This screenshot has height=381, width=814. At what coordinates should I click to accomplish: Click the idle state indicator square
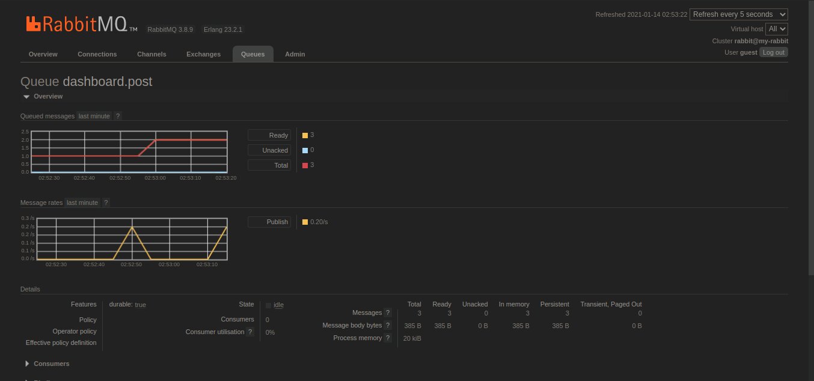click(x=269, y=305)
